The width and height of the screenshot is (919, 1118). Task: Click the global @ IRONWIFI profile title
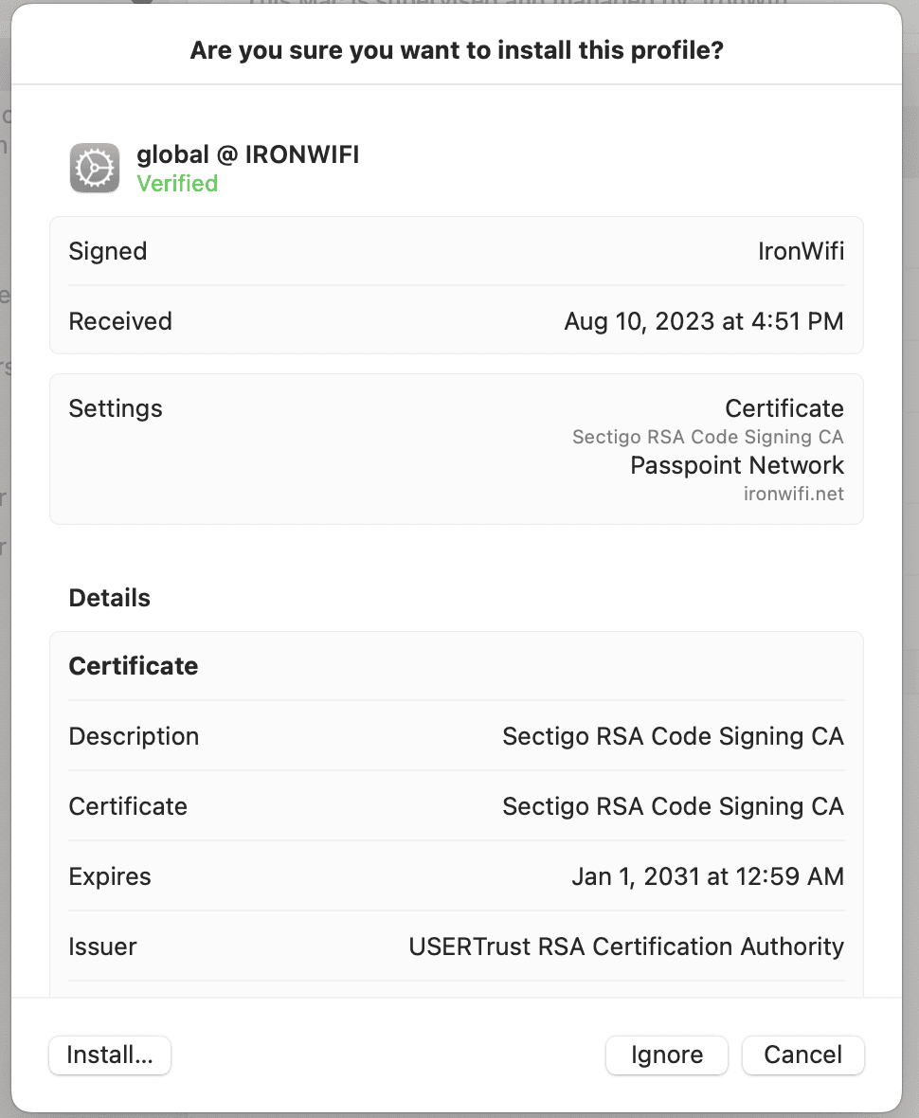[248, 154]
